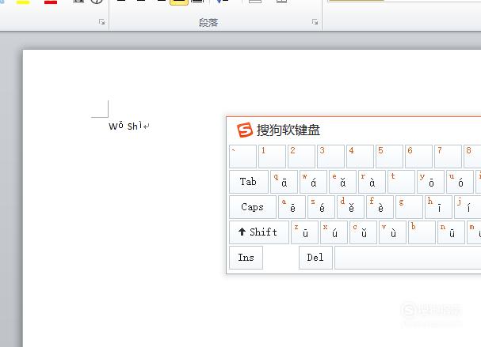
Task: Insert ē using the a key
Action: click(x=292, y=207)
